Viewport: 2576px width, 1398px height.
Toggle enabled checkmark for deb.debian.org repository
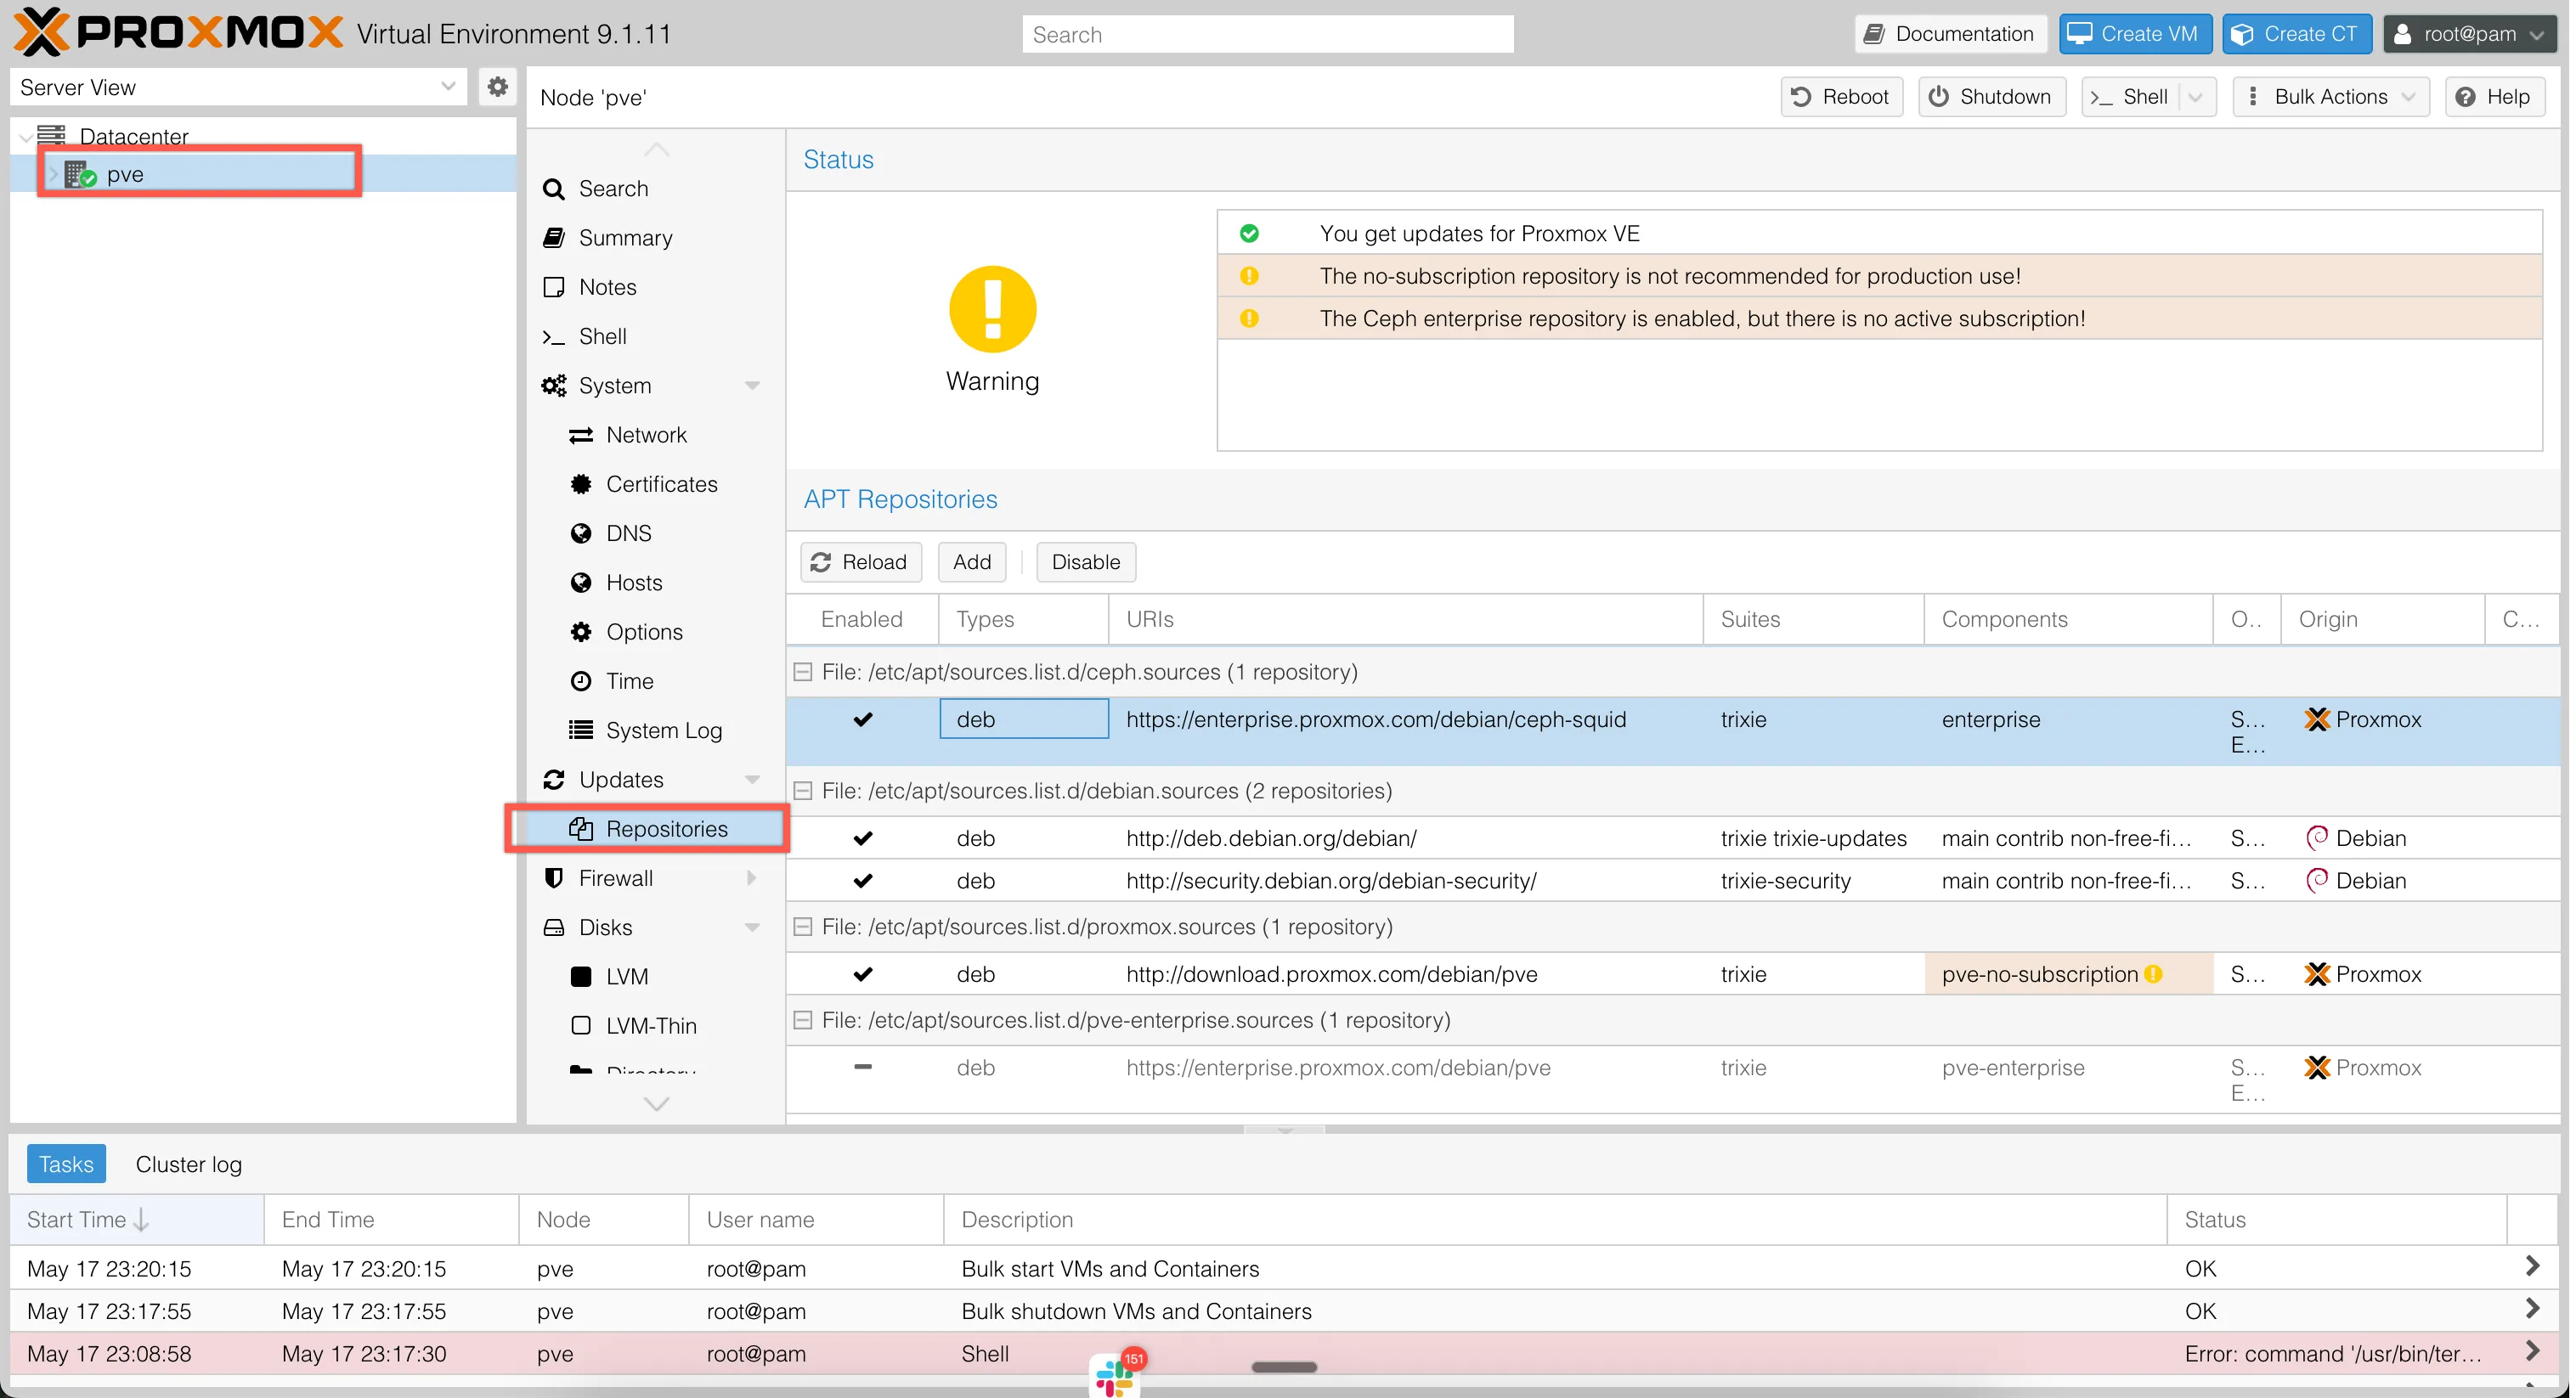[863, 838]
